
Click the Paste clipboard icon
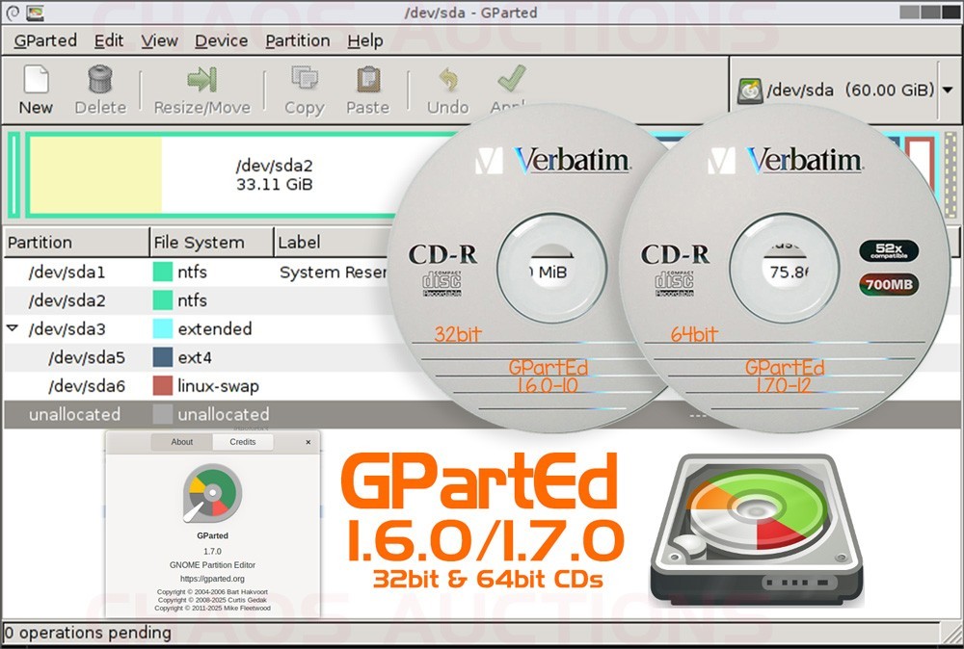coord(368,80)
